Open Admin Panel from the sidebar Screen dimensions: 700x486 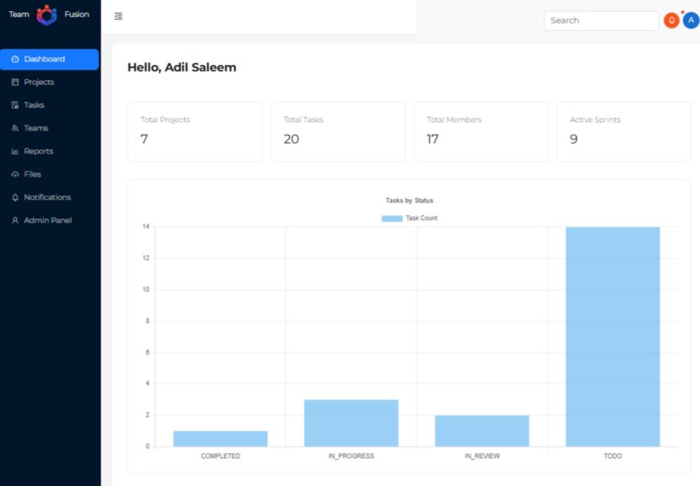tap(47, 220)
